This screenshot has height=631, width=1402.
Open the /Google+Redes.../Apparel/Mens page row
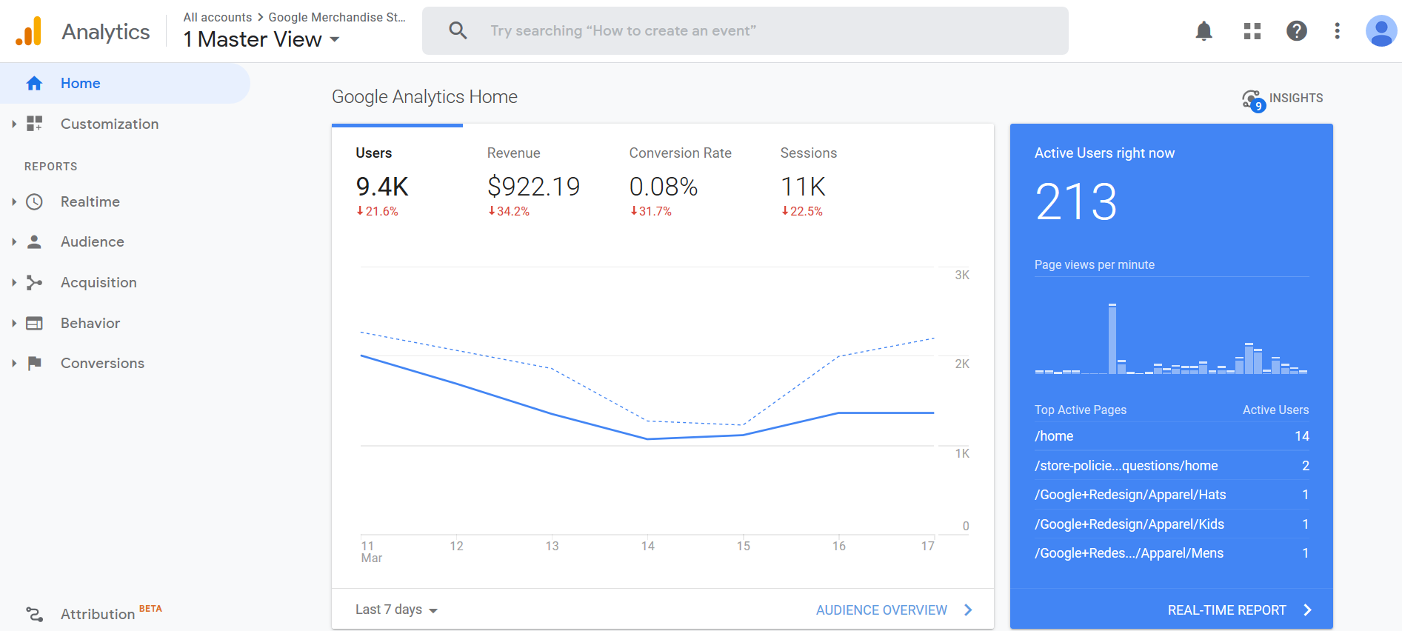pyautogui.click(x=1172, y=553)
